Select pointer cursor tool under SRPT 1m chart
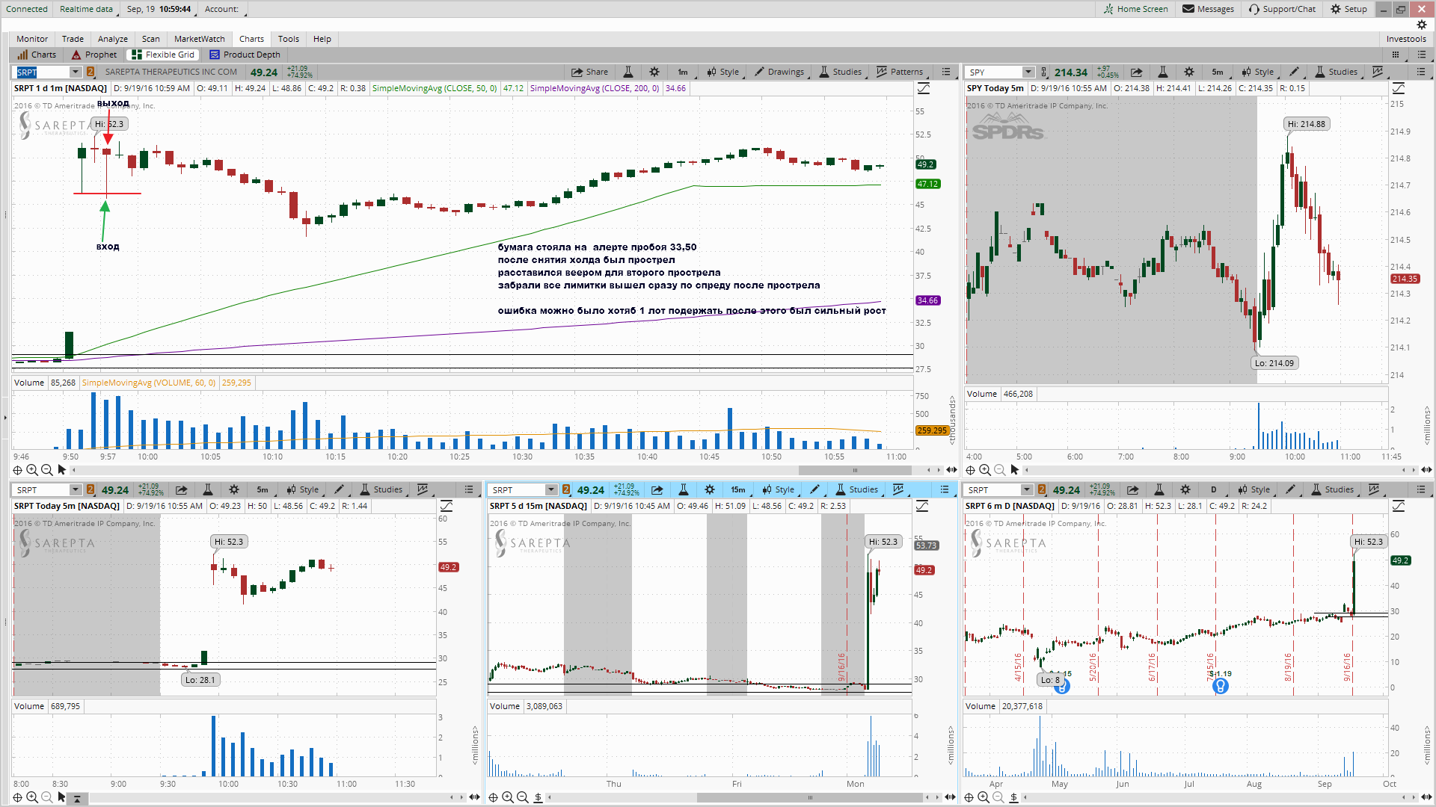This screenshot has width=1436, height=807. coord(62,470)
